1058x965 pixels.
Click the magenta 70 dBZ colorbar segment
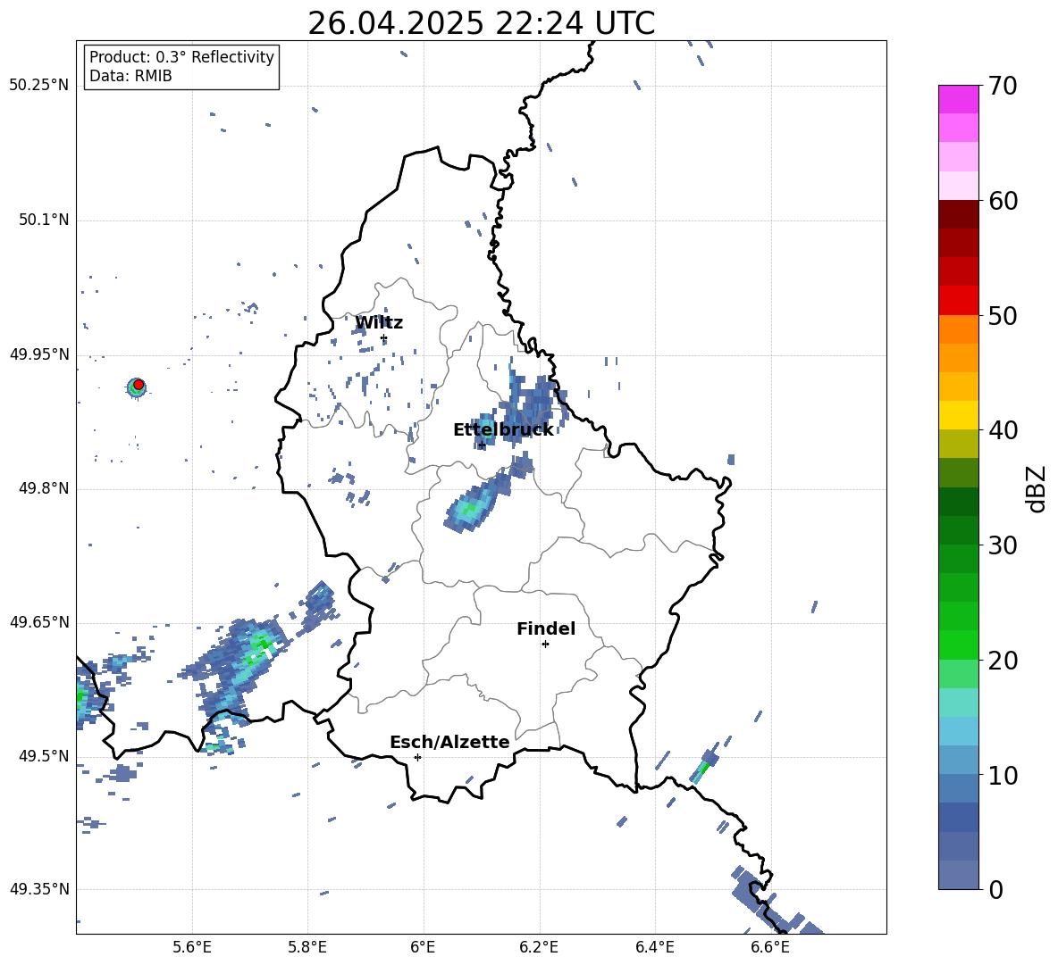coord(958,99)
